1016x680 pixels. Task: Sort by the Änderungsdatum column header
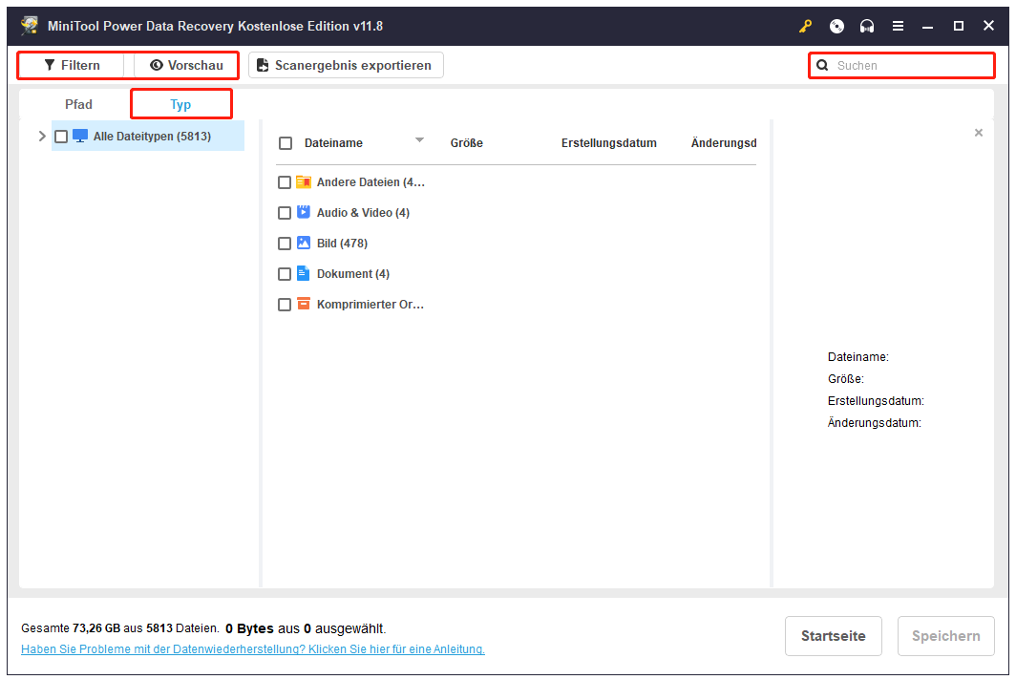pyautogui.click(x=724, y=142)
